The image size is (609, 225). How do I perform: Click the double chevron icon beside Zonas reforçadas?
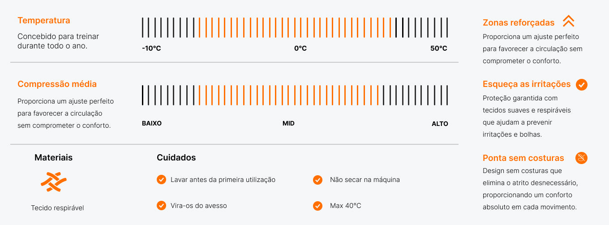point(568,21)
